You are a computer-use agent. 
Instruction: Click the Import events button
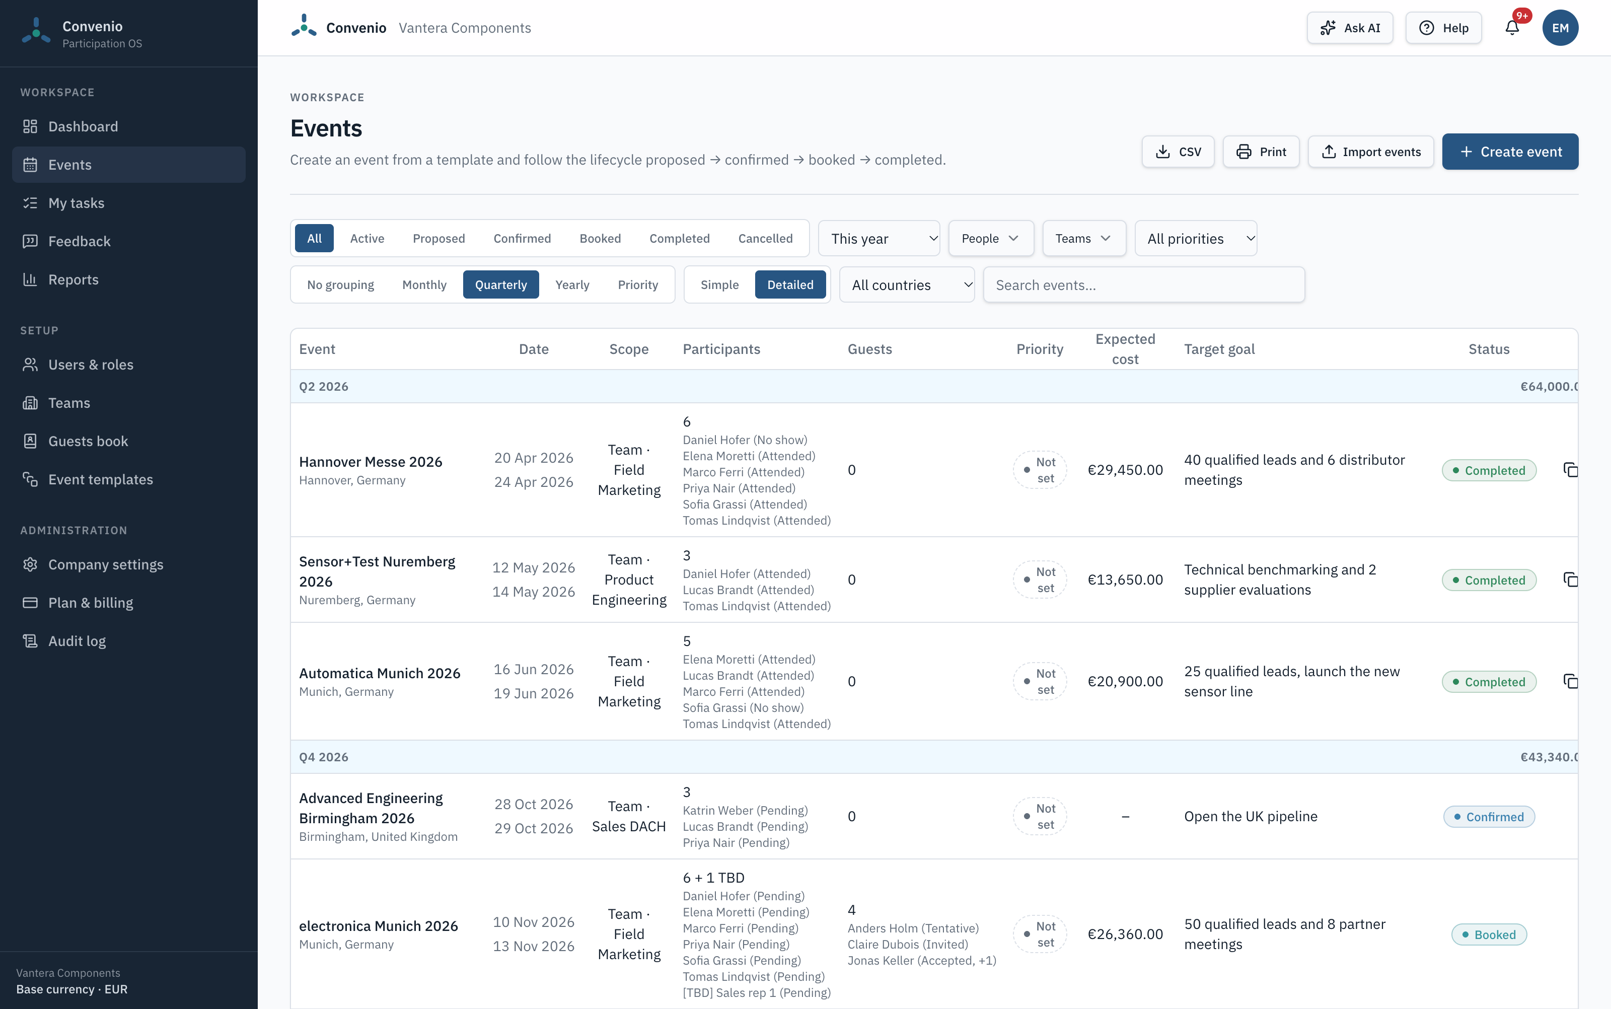(x=1370, y=152)
